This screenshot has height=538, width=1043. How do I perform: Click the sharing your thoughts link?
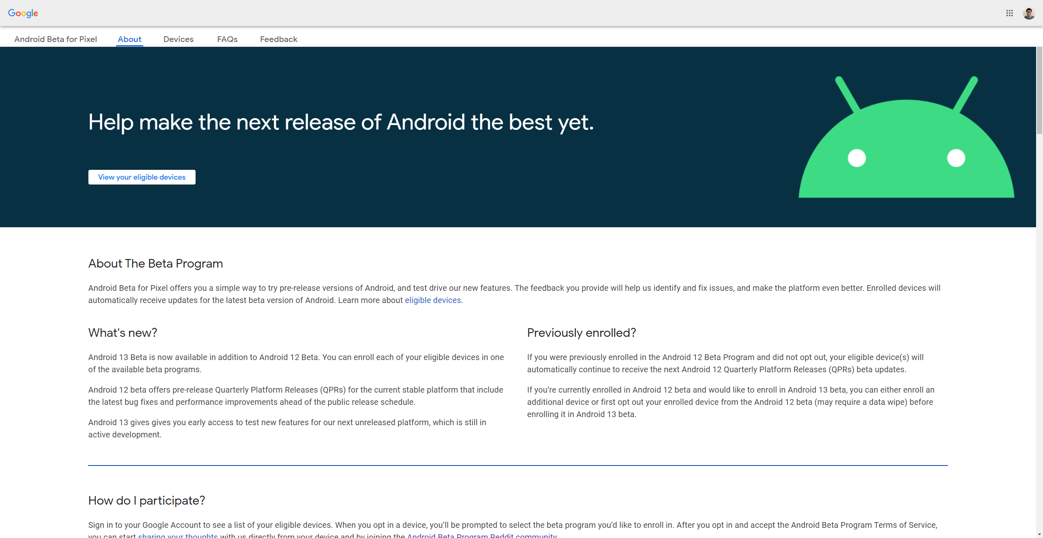pos(178,536)
